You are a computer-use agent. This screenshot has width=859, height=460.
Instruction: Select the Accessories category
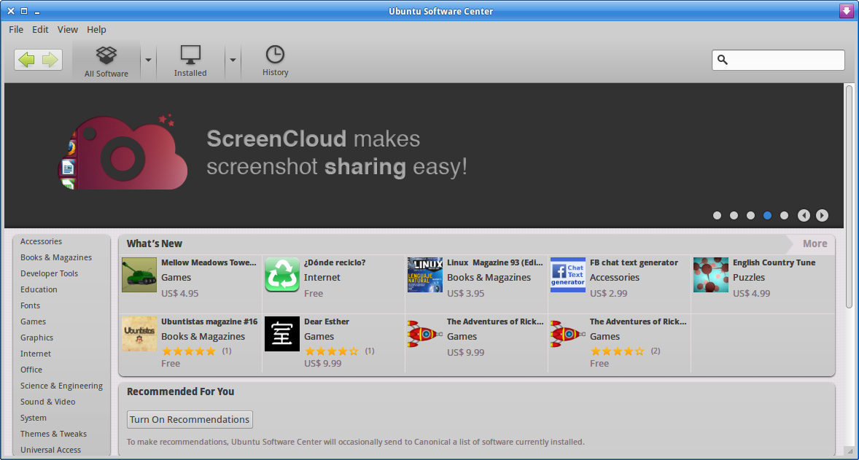[x=41, y=241]
